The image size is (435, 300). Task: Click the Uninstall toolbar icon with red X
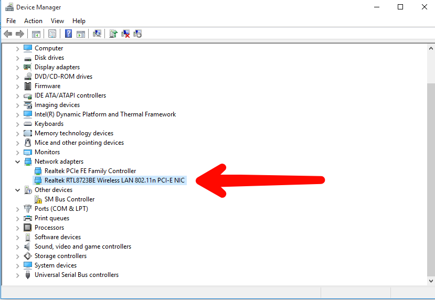tap(125, 34)
